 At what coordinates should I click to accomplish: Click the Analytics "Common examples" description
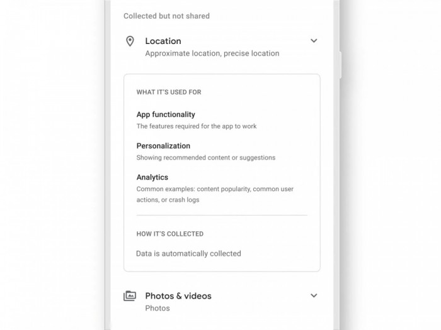(x=215, y=194)
